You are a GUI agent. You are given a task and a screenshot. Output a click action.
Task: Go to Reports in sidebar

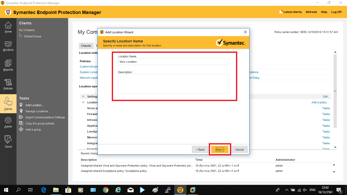point(8,65)
